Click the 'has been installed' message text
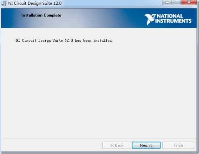The width and height of the screenshot is (199, 154). coord(64,40)
